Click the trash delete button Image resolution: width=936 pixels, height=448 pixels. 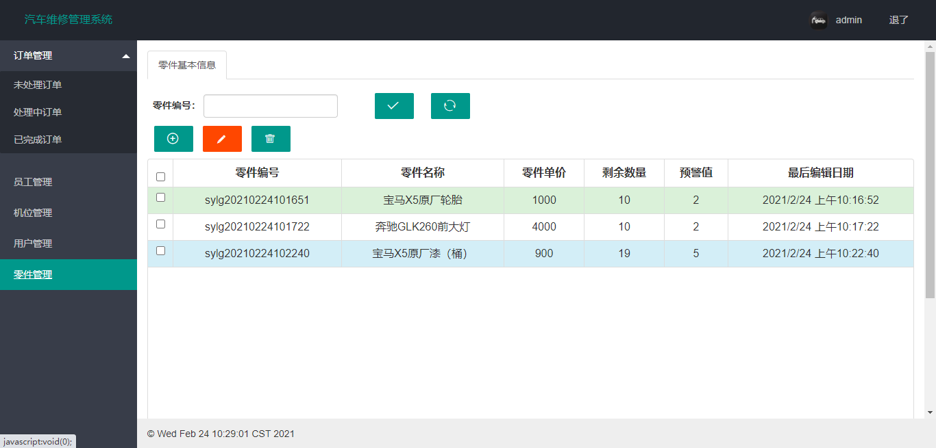[271, 139]
